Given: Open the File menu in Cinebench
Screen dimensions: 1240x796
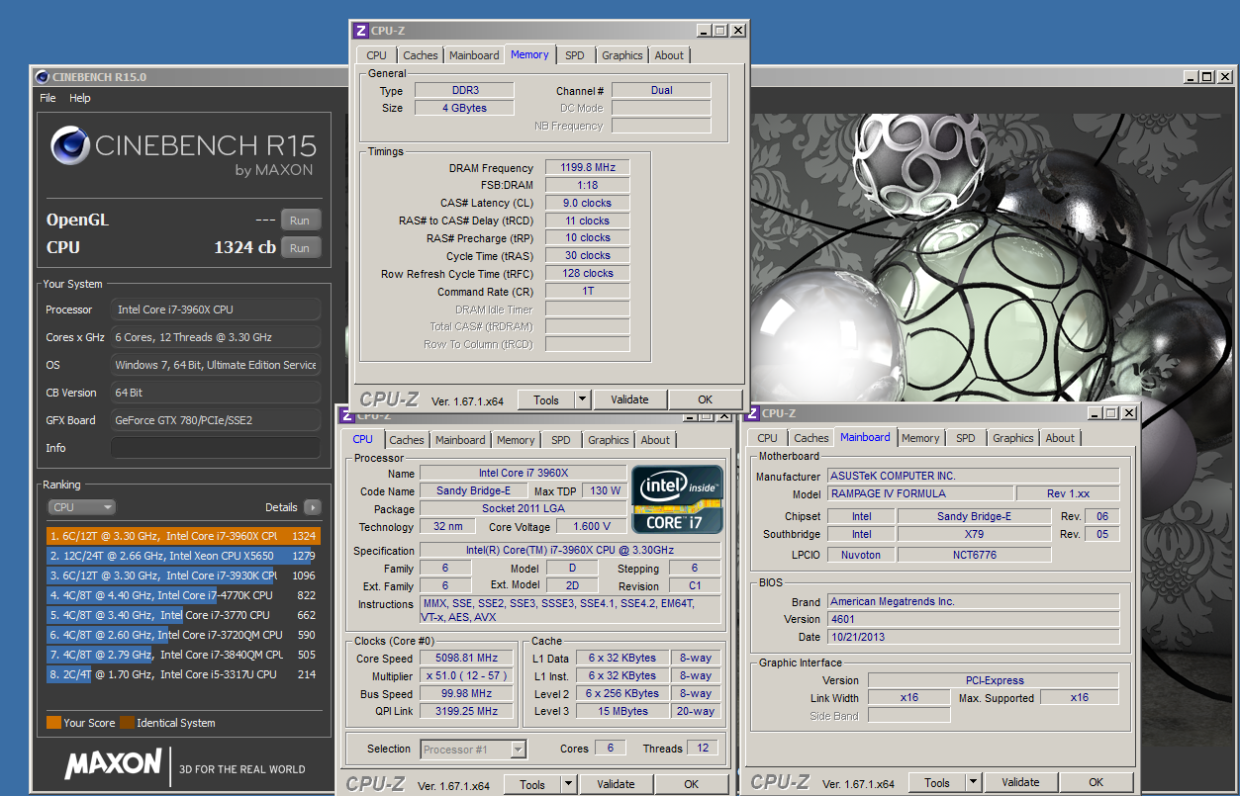Looking at the screenshot, I should 48,98.
